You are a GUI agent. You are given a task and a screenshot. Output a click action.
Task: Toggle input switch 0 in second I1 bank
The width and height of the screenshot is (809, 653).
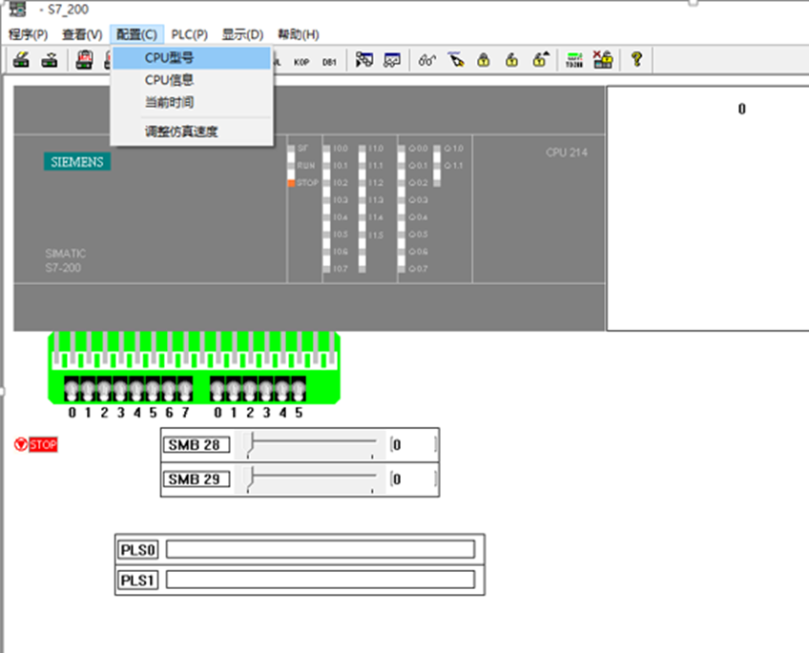[218, 390]
